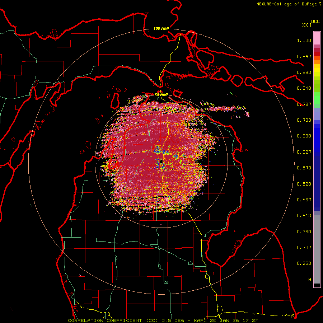Click the 0.893 color scale value
Image resolution: width=323 pixels, height=323 pixels.
point(304,72)
